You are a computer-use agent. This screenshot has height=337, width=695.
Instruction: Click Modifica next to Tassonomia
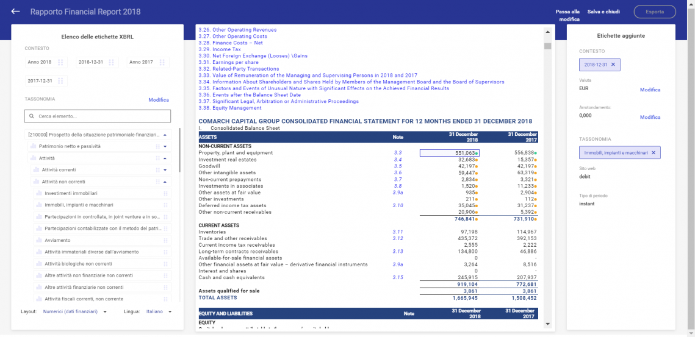[158, 100]
